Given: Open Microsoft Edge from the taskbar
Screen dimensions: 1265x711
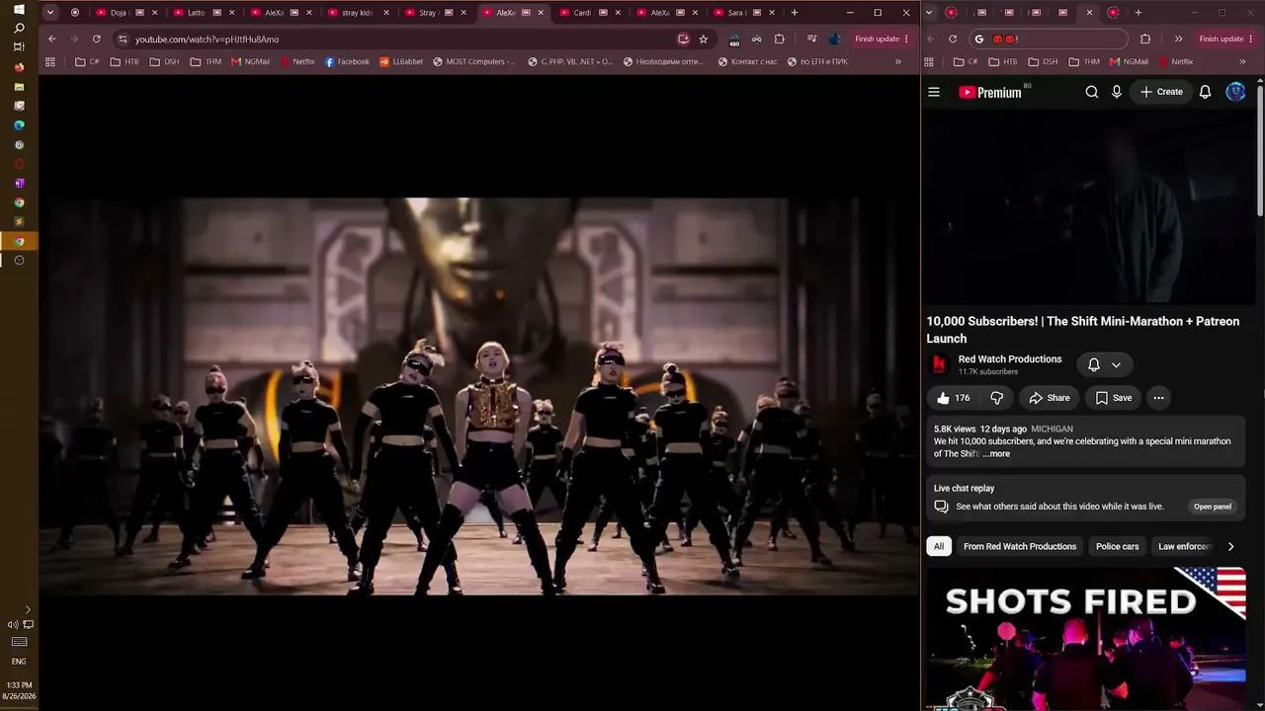Looking at the screenshot, I should tap(19, 125).
